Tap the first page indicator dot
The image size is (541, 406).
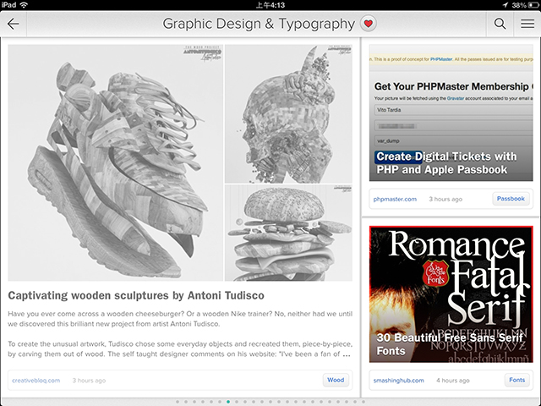pos(178,402)
